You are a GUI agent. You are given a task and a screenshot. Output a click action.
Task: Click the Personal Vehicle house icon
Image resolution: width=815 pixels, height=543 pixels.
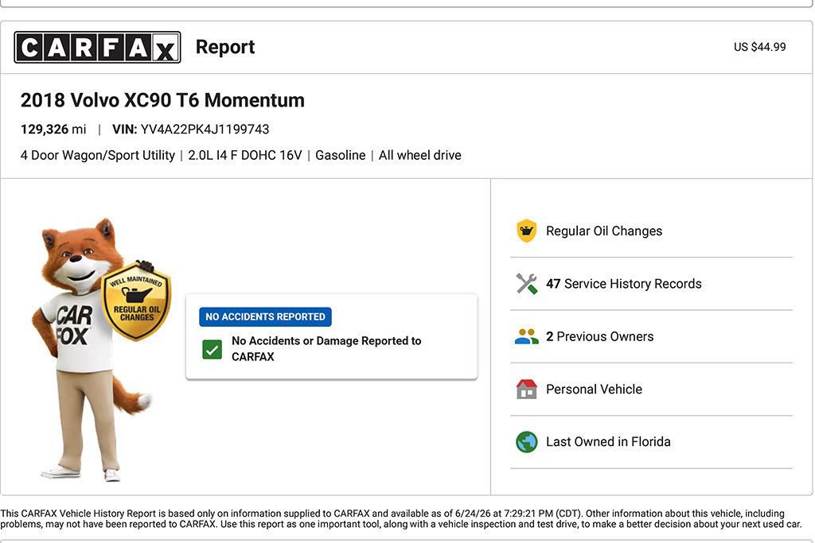527,390
